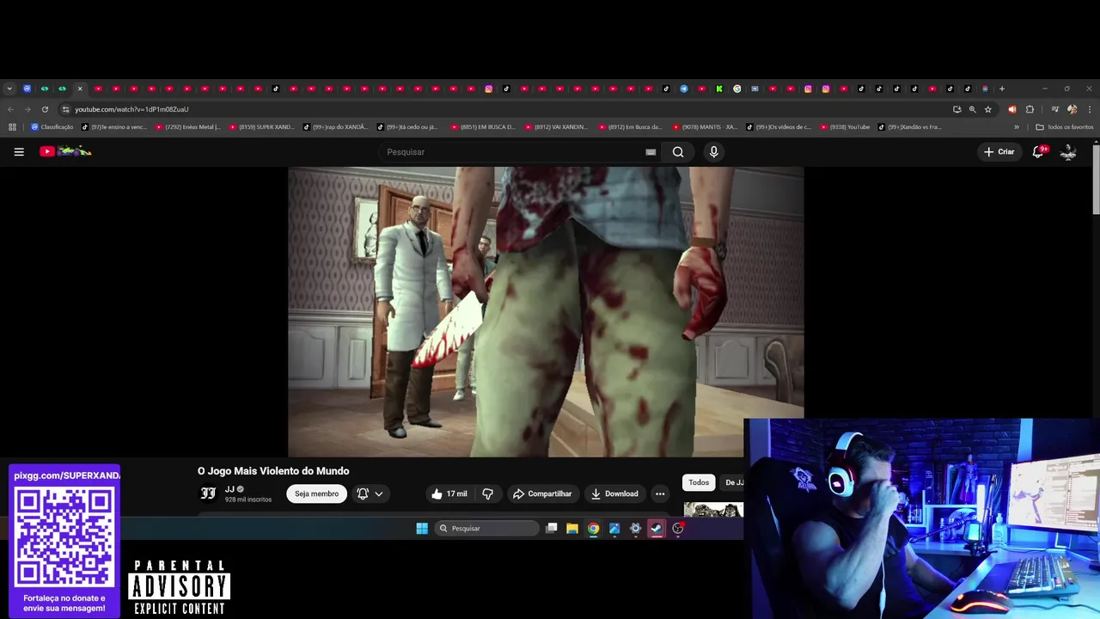Open a new tab with plus button
The image size is (1100, 619).
pos(1001,89)
